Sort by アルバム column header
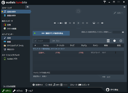The height and width of the screenshot is (93, 128). pos(84,45)
